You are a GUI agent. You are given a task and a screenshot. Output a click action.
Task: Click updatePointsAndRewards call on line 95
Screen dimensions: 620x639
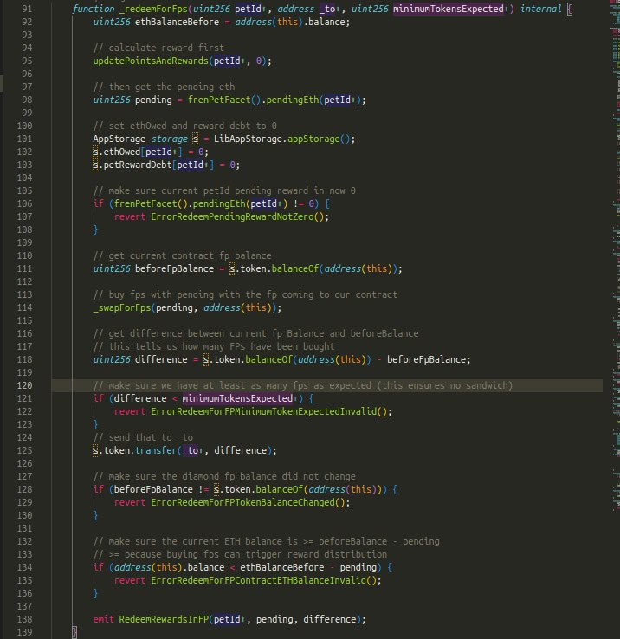pyautogui.click(x=151, y=61)
